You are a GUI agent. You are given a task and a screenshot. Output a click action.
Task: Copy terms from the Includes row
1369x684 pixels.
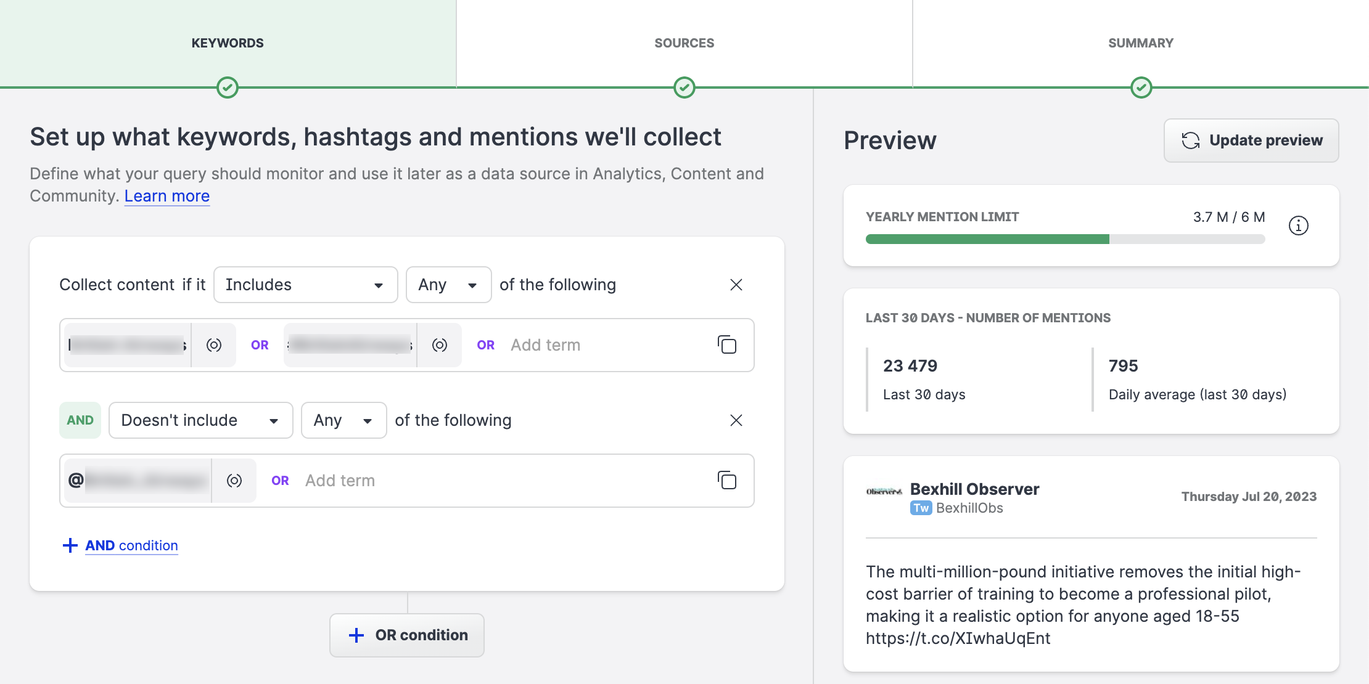[x=727, y=345]
